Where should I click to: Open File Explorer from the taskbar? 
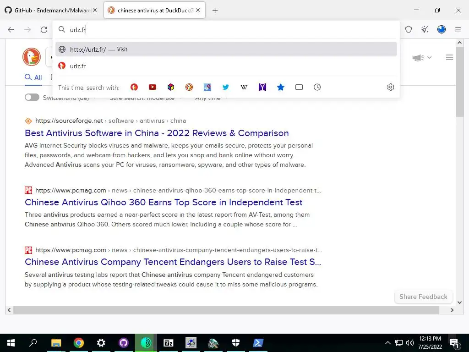[56, 343]
